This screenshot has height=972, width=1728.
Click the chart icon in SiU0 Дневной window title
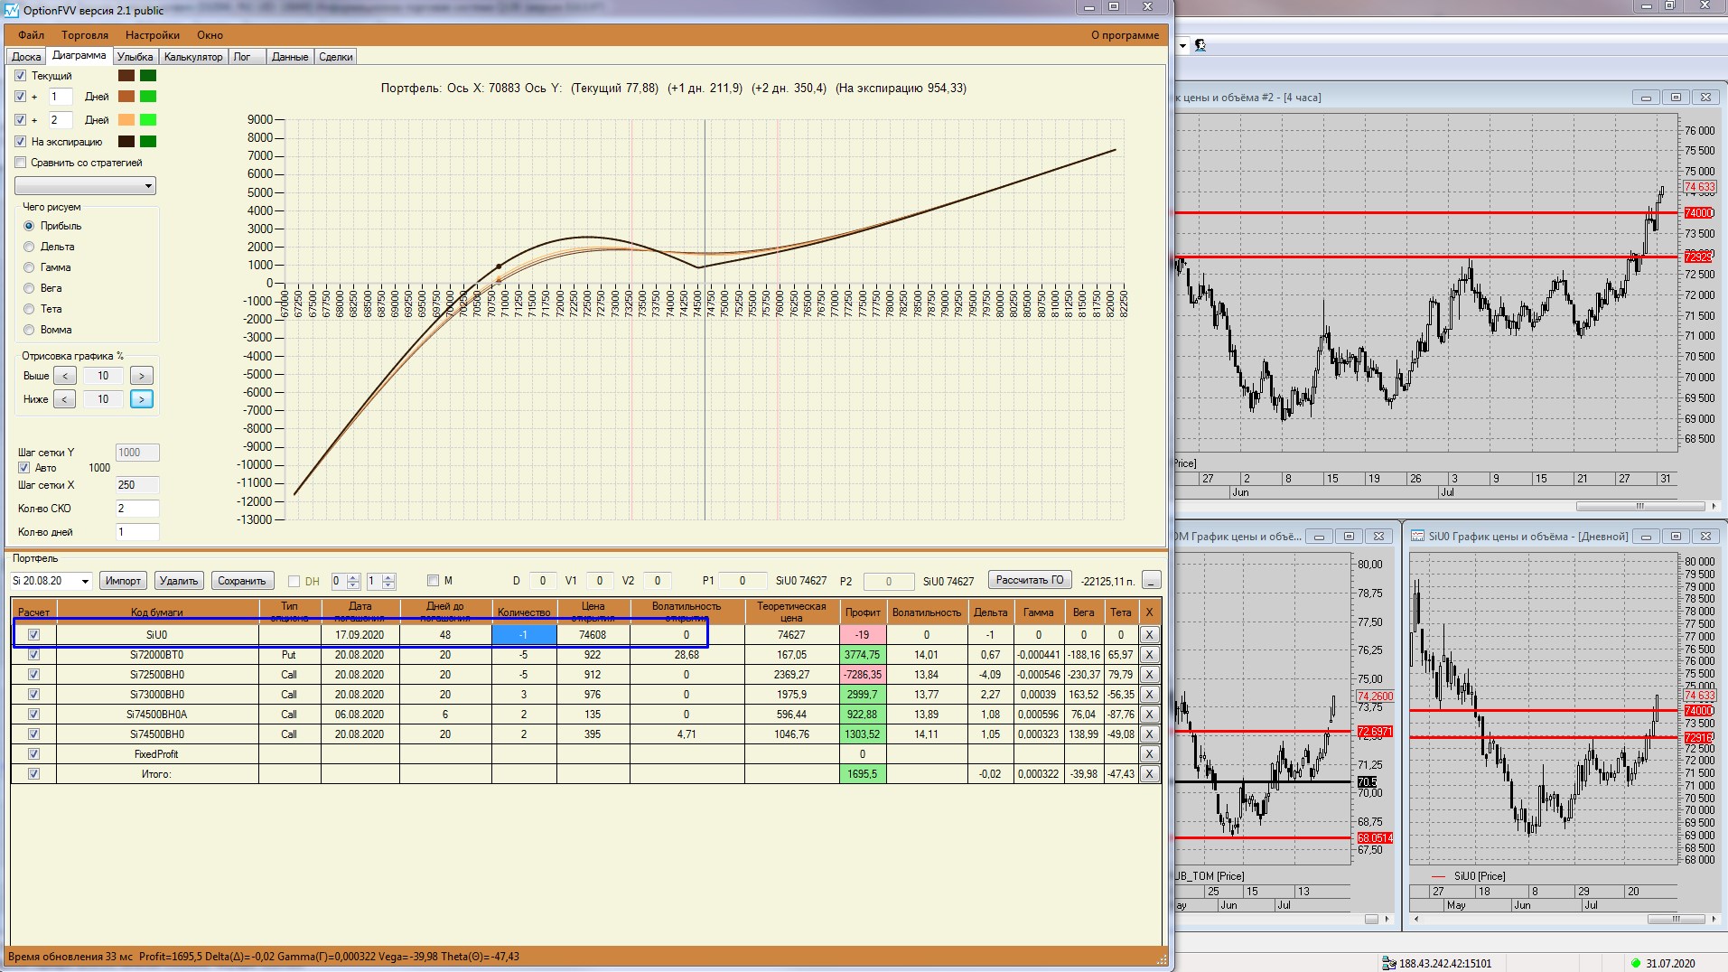1418,537
